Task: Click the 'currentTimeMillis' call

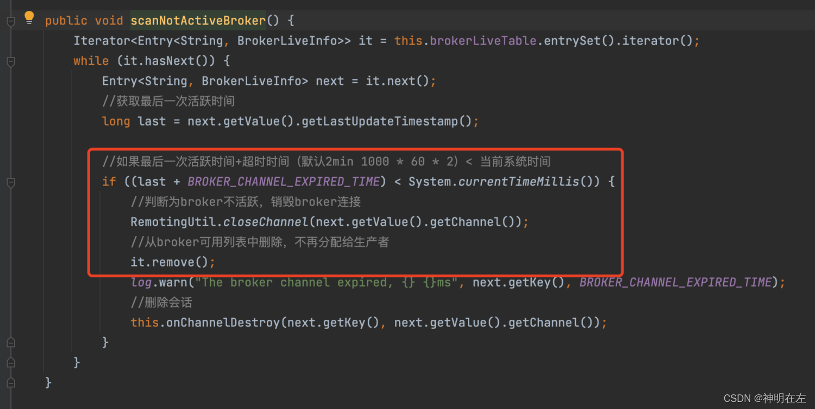Action: coord(519,182)
